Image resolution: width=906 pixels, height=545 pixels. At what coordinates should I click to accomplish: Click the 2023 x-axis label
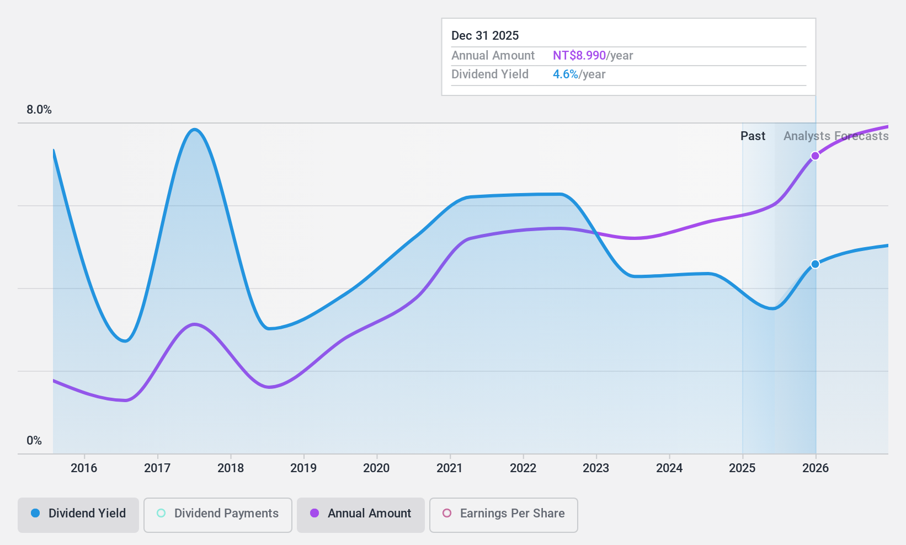coord(596,468)
